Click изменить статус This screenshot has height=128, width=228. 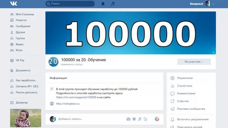pyautogui.click(x=72, y=64)
